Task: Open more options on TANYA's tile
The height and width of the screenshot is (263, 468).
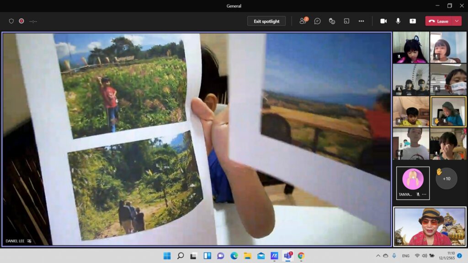Action: click(x=425, y=195)
